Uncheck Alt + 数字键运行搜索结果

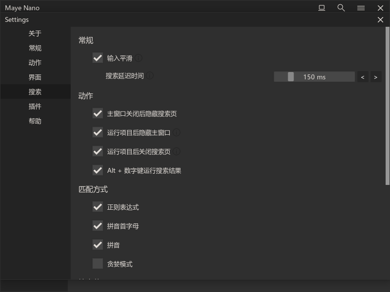click(97, 170)
